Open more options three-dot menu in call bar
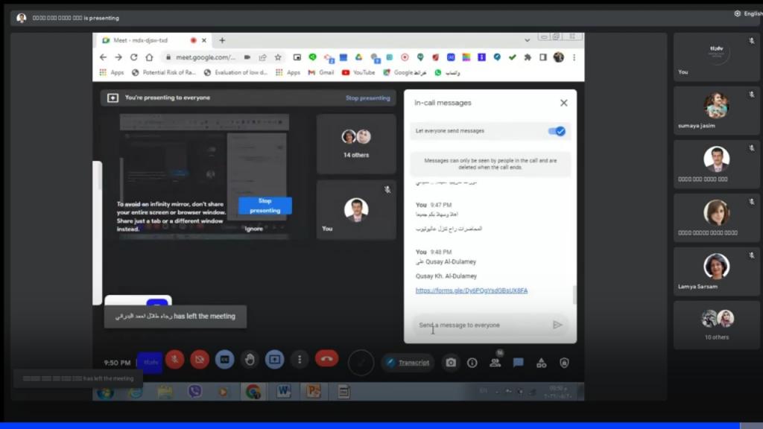763x429 pixels. tap(300, 360)
